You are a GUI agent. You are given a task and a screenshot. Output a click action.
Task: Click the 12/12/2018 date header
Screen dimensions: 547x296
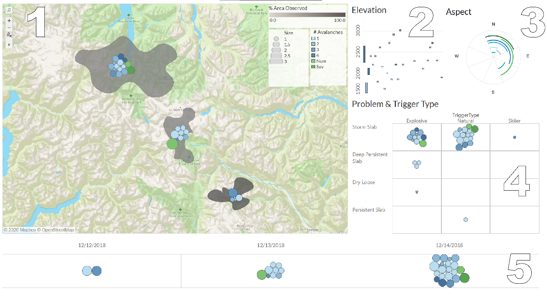click(x=91, y=245)
